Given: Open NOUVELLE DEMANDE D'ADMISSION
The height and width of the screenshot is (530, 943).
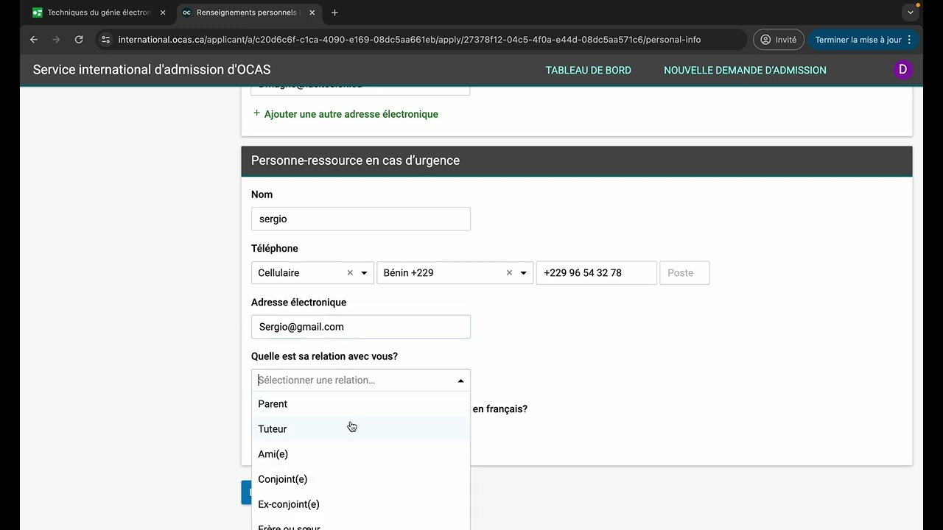Looking at the screenshot, I should click(x=745, y=70).
